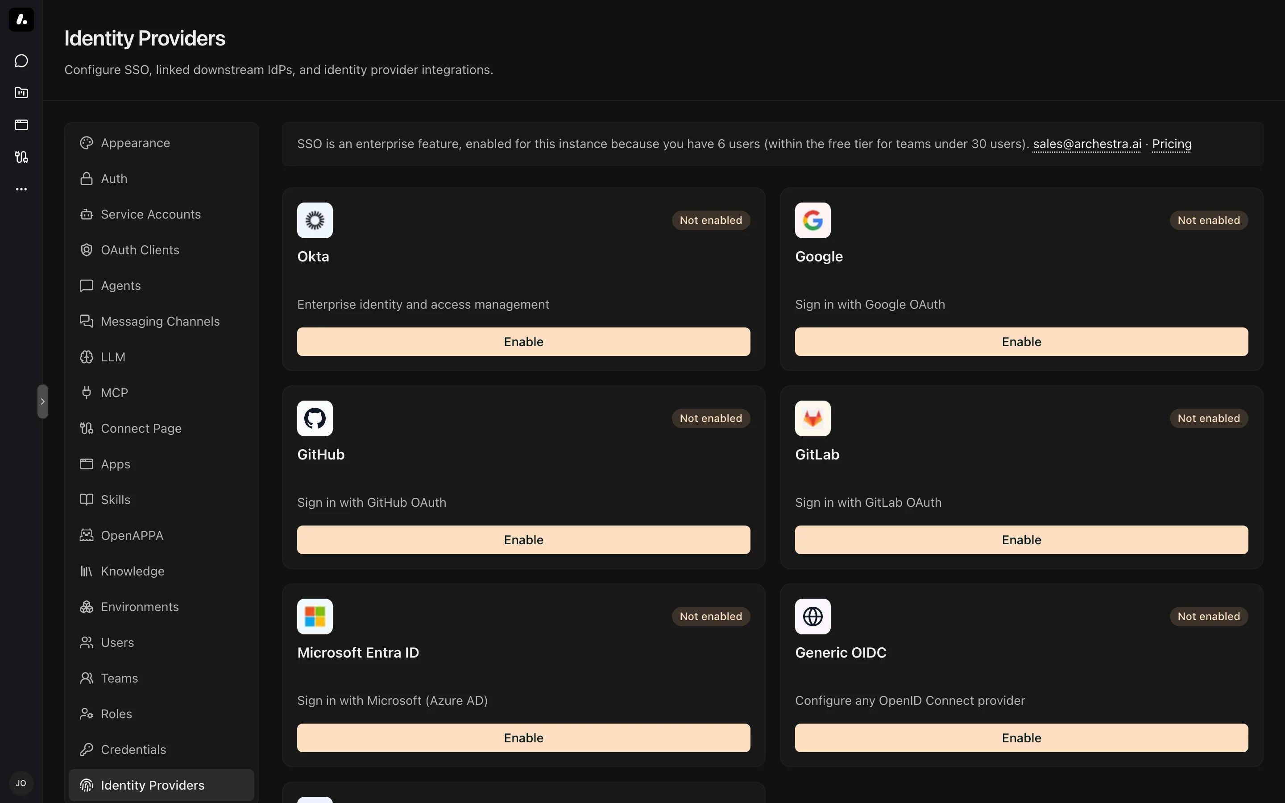The width and height of the screenshot is (1285, 803).
Task: Open the folder chart icon in left rail
Action: [x=21, y=93]
